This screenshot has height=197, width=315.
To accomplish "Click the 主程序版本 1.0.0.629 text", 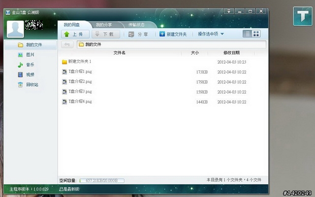I will [x=29, y=189].
